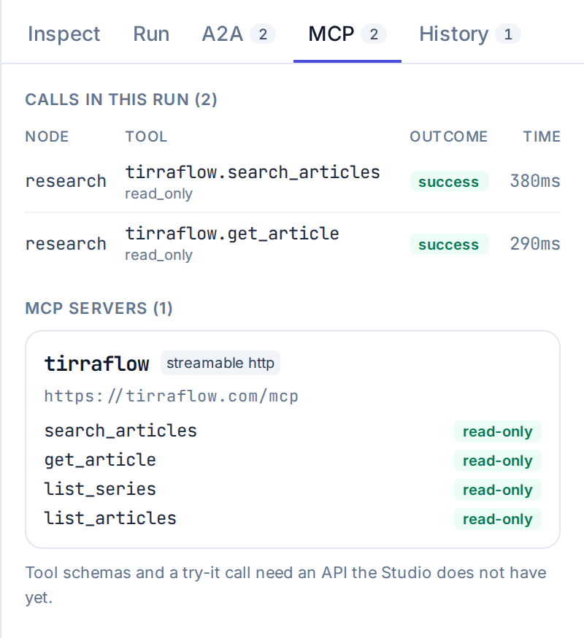Click read-only badge beside list_series

click(498, 490)
